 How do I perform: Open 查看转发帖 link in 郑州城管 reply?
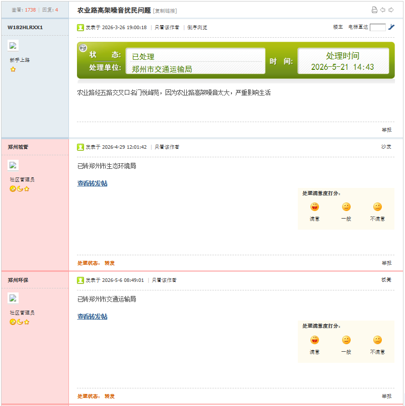coord(92,183)
